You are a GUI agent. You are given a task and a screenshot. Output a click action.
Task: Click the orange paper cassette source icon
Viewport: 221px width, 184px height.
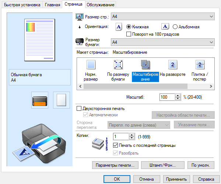pyautogui.click(x=40, y=100)
